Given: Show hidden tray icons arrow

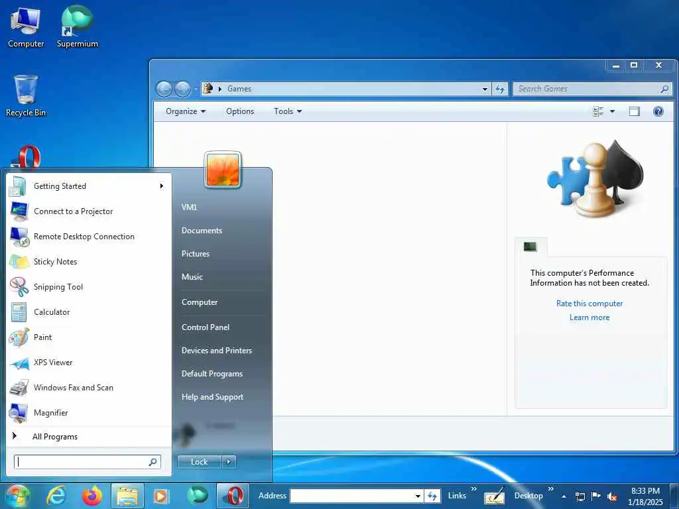Looking at the screenshot, I should point(564,496).
